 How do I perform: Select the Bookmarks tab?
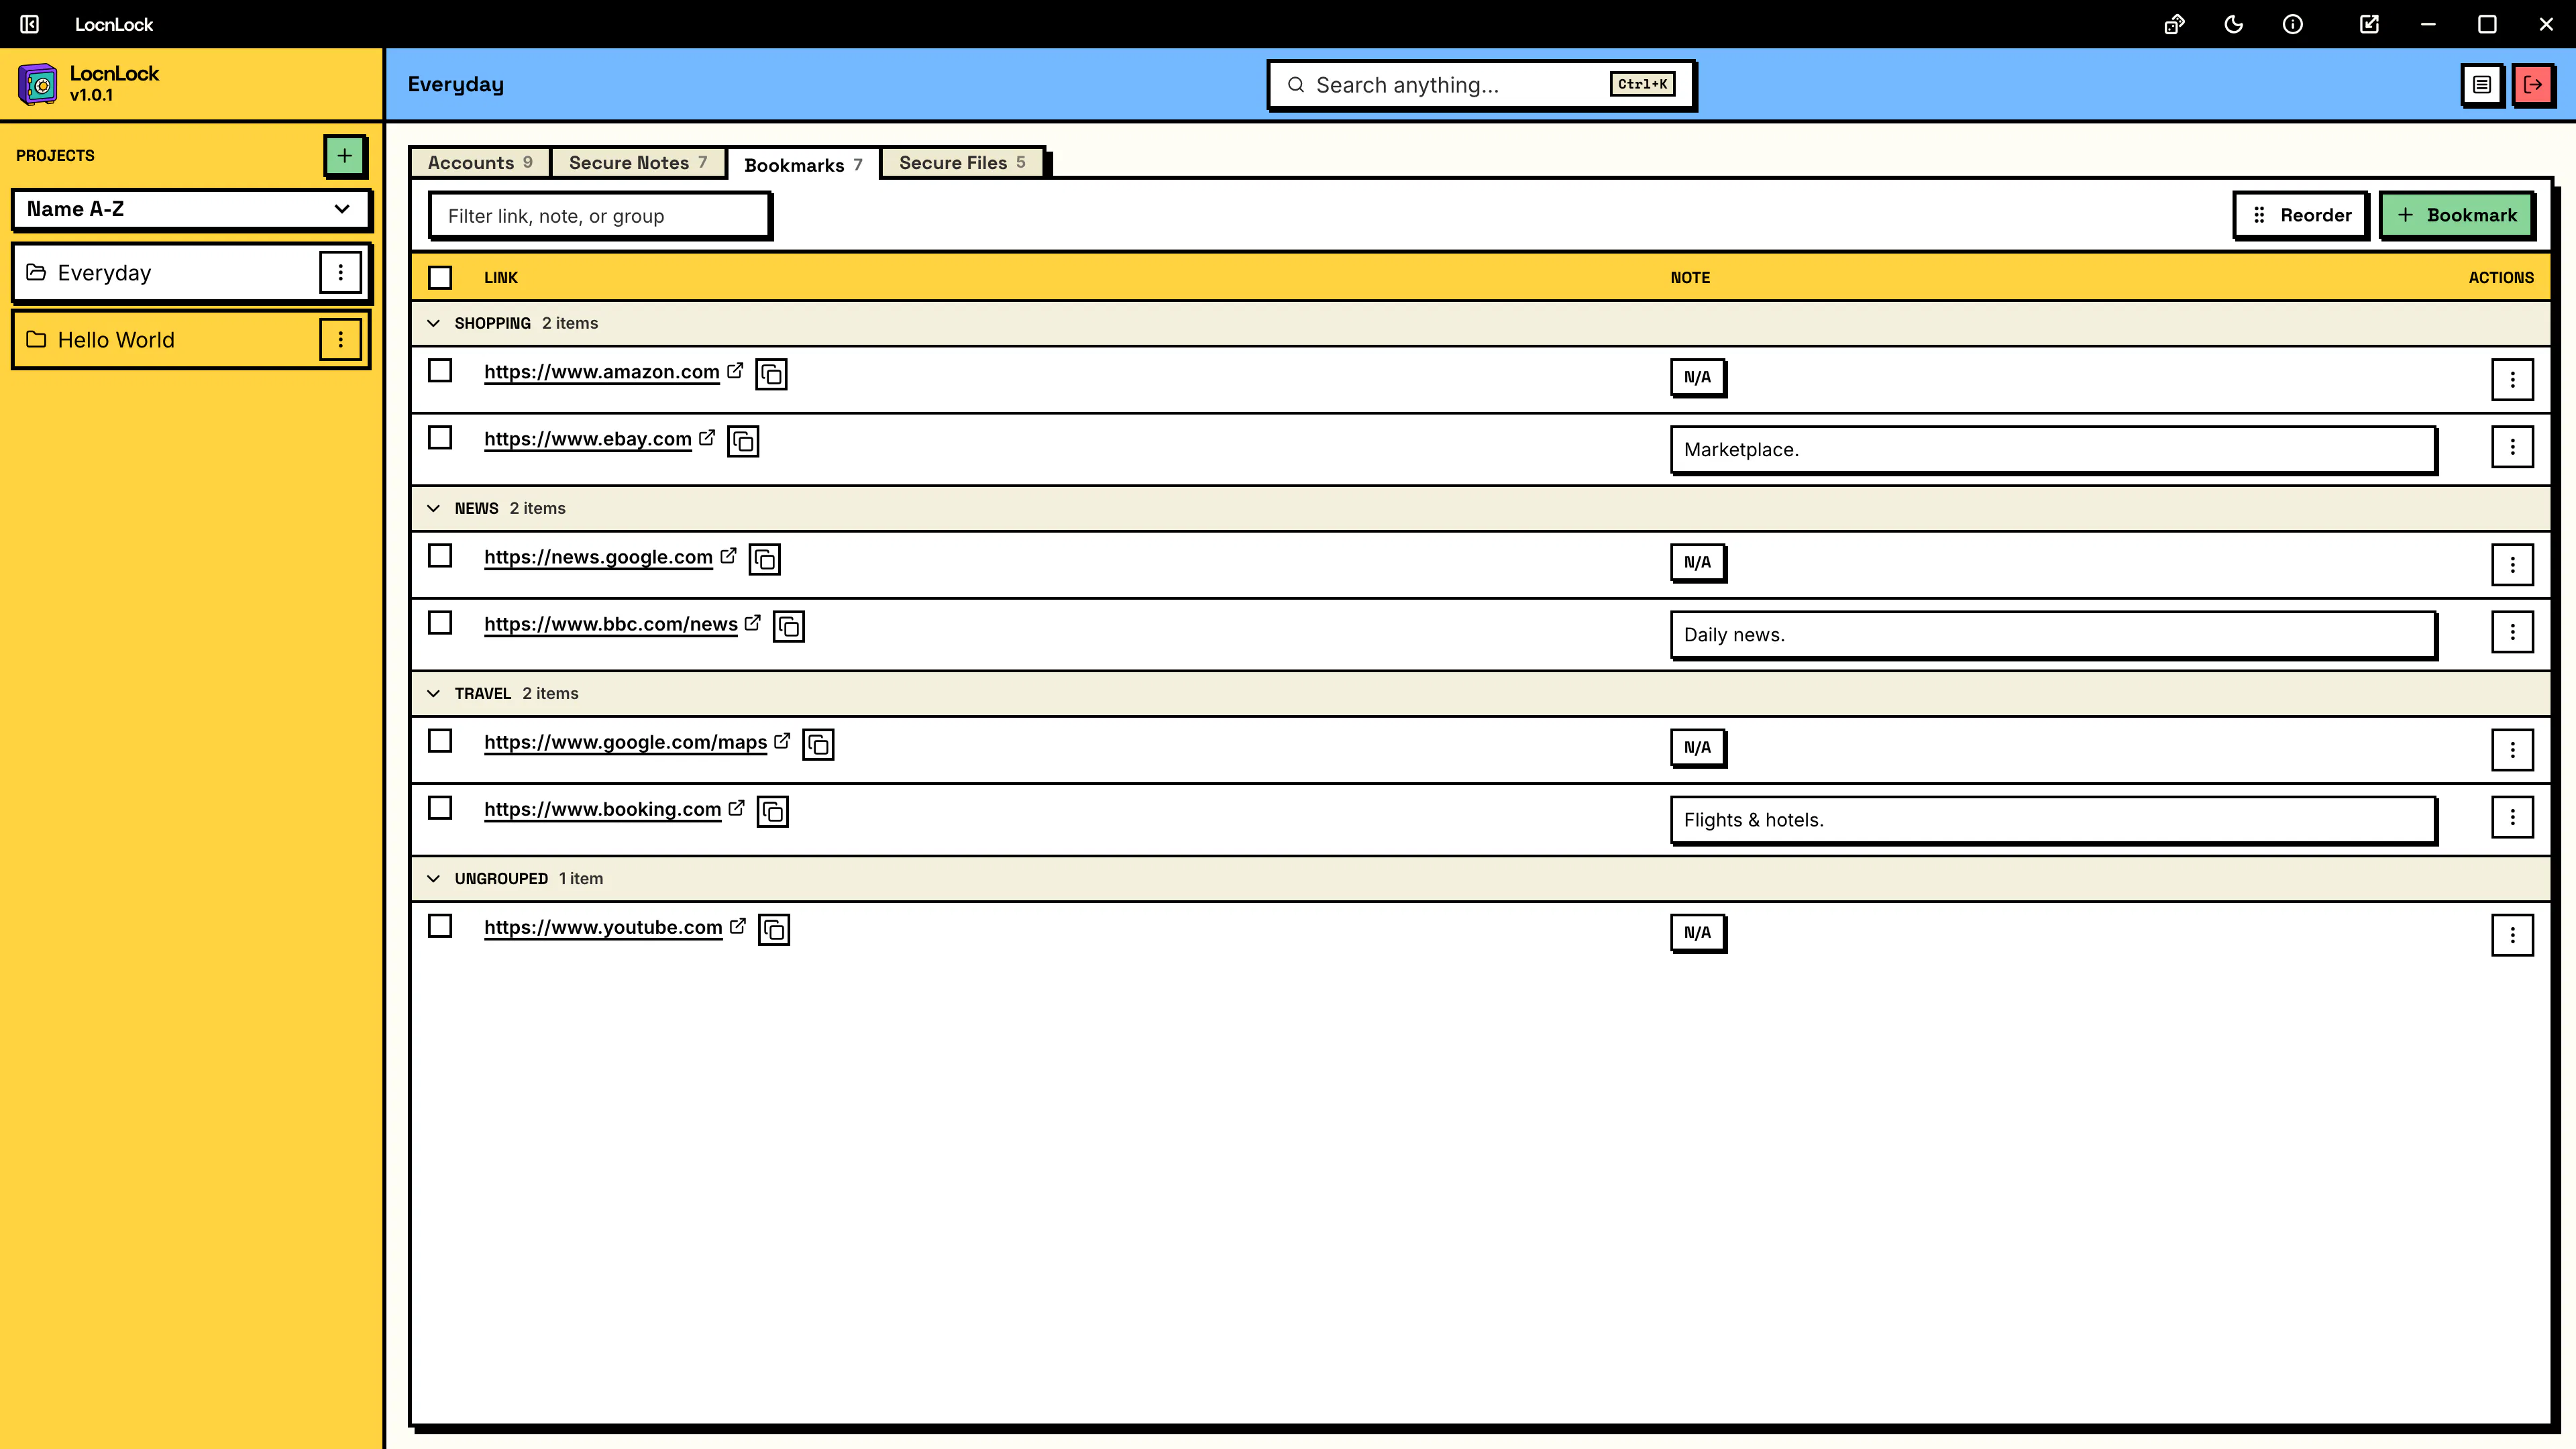point(803,165)
